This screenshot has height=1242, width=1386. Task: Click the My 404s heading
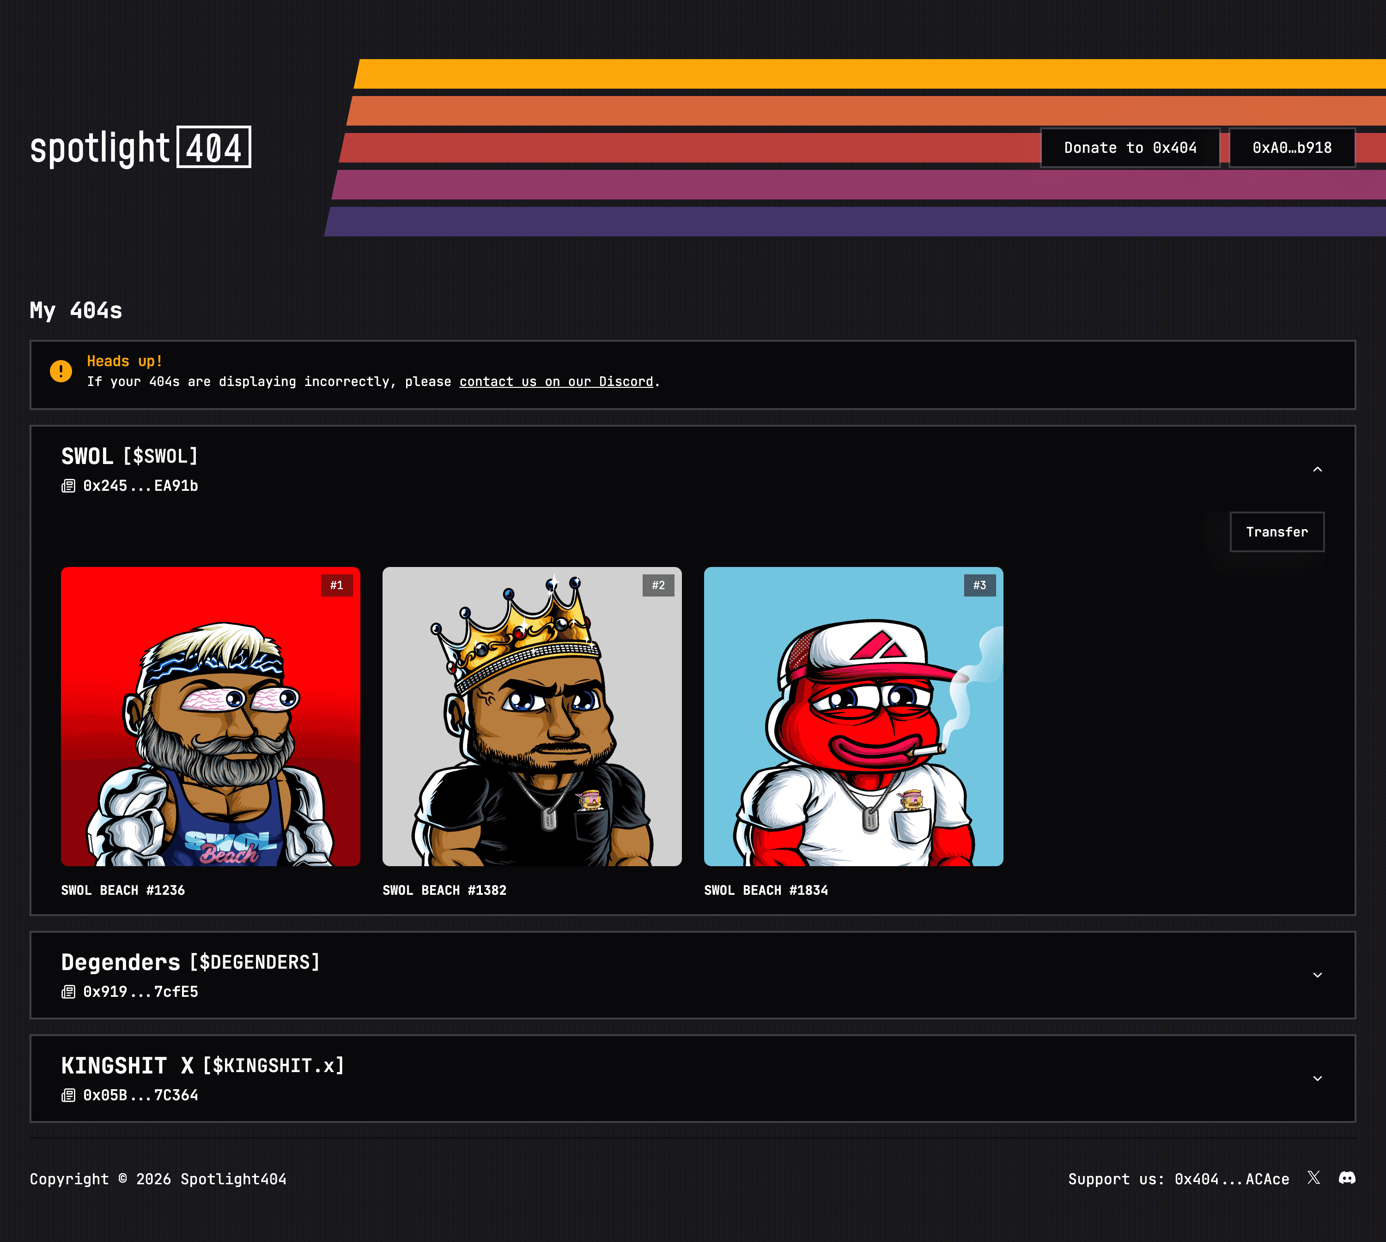click(76, 310)
